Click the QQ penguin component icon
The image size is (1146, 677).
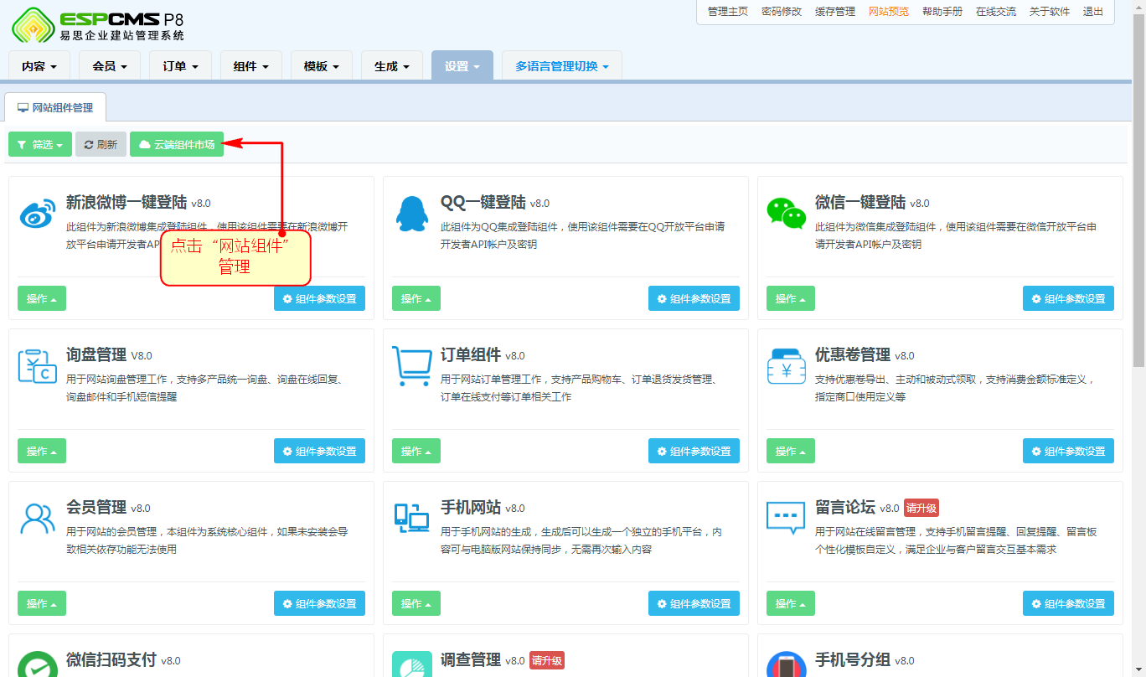411,215
